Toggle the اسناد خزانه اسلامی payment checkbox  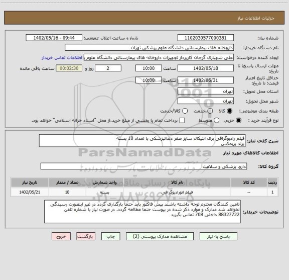182,121
